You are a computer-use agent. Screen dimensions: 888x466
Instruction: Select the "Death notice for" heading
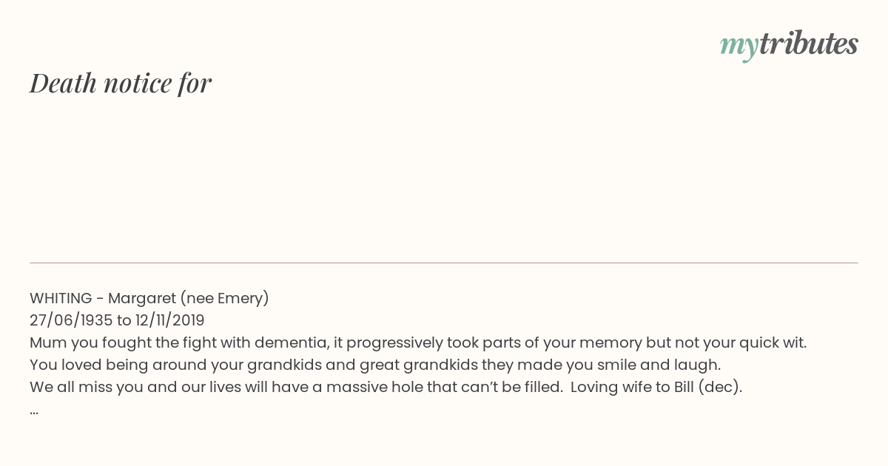[121, 83]
